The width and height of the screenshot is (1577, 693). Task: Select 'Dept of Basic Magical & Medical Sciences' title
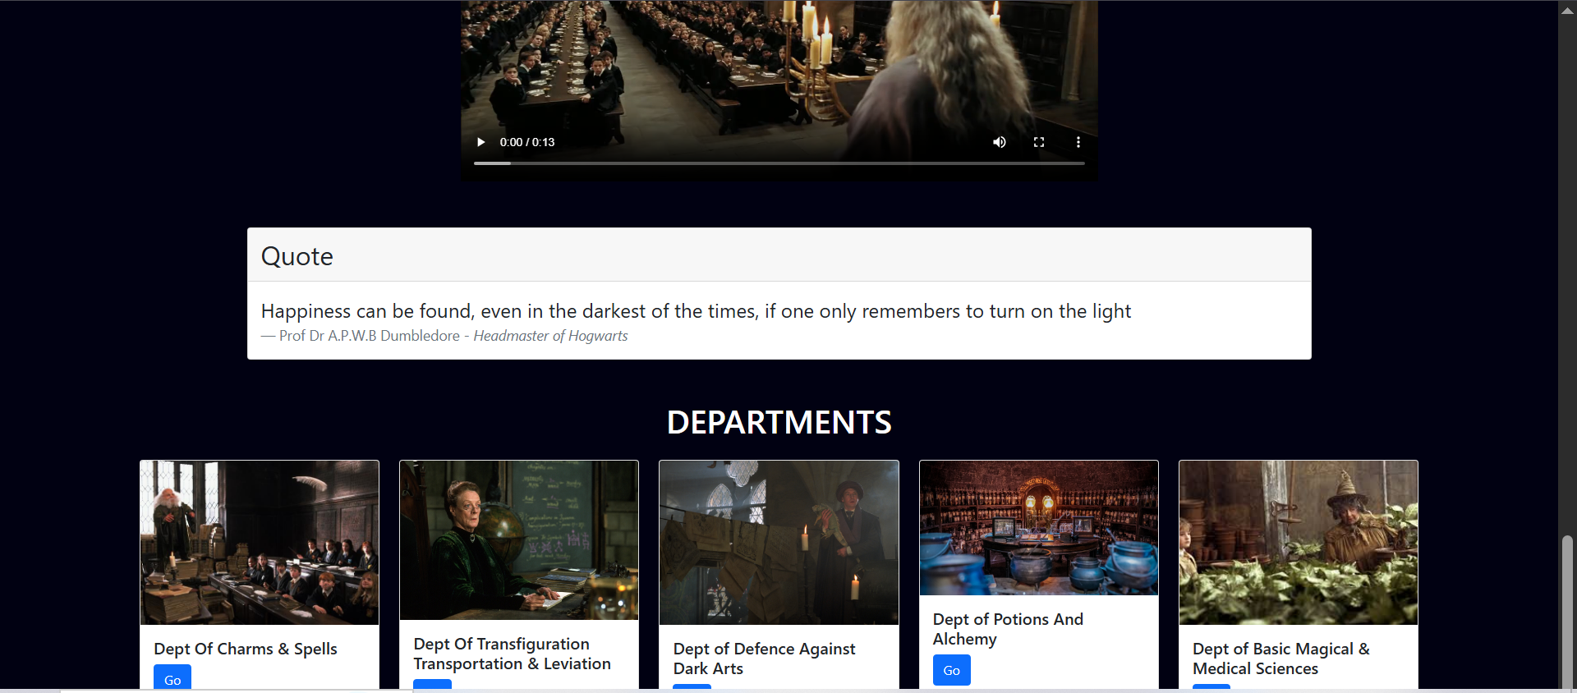pos(1281,659)
